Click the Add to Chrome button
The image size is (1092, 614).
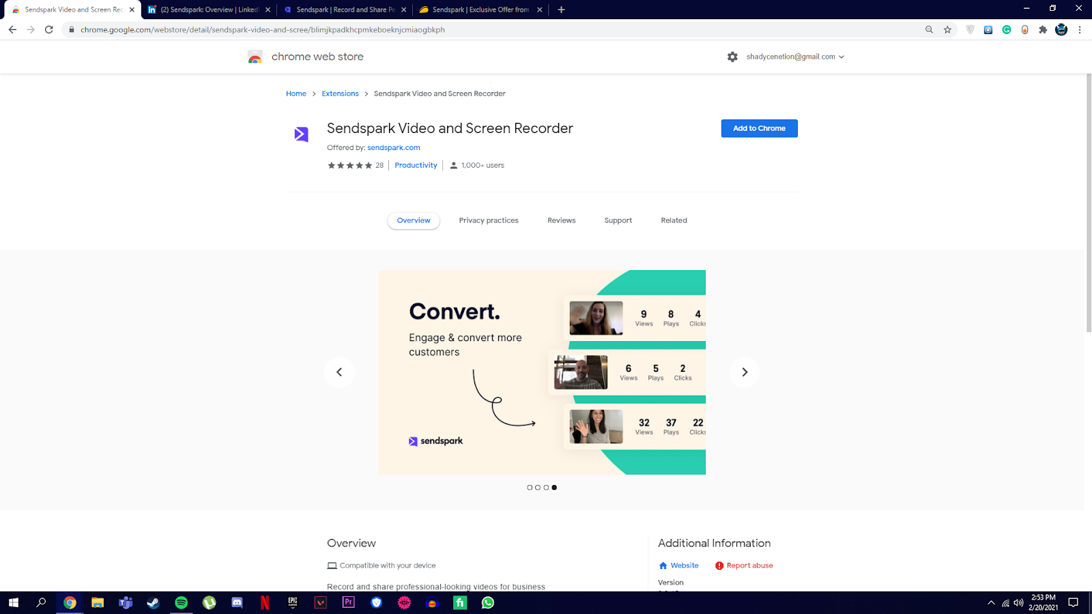coord(760,128)
